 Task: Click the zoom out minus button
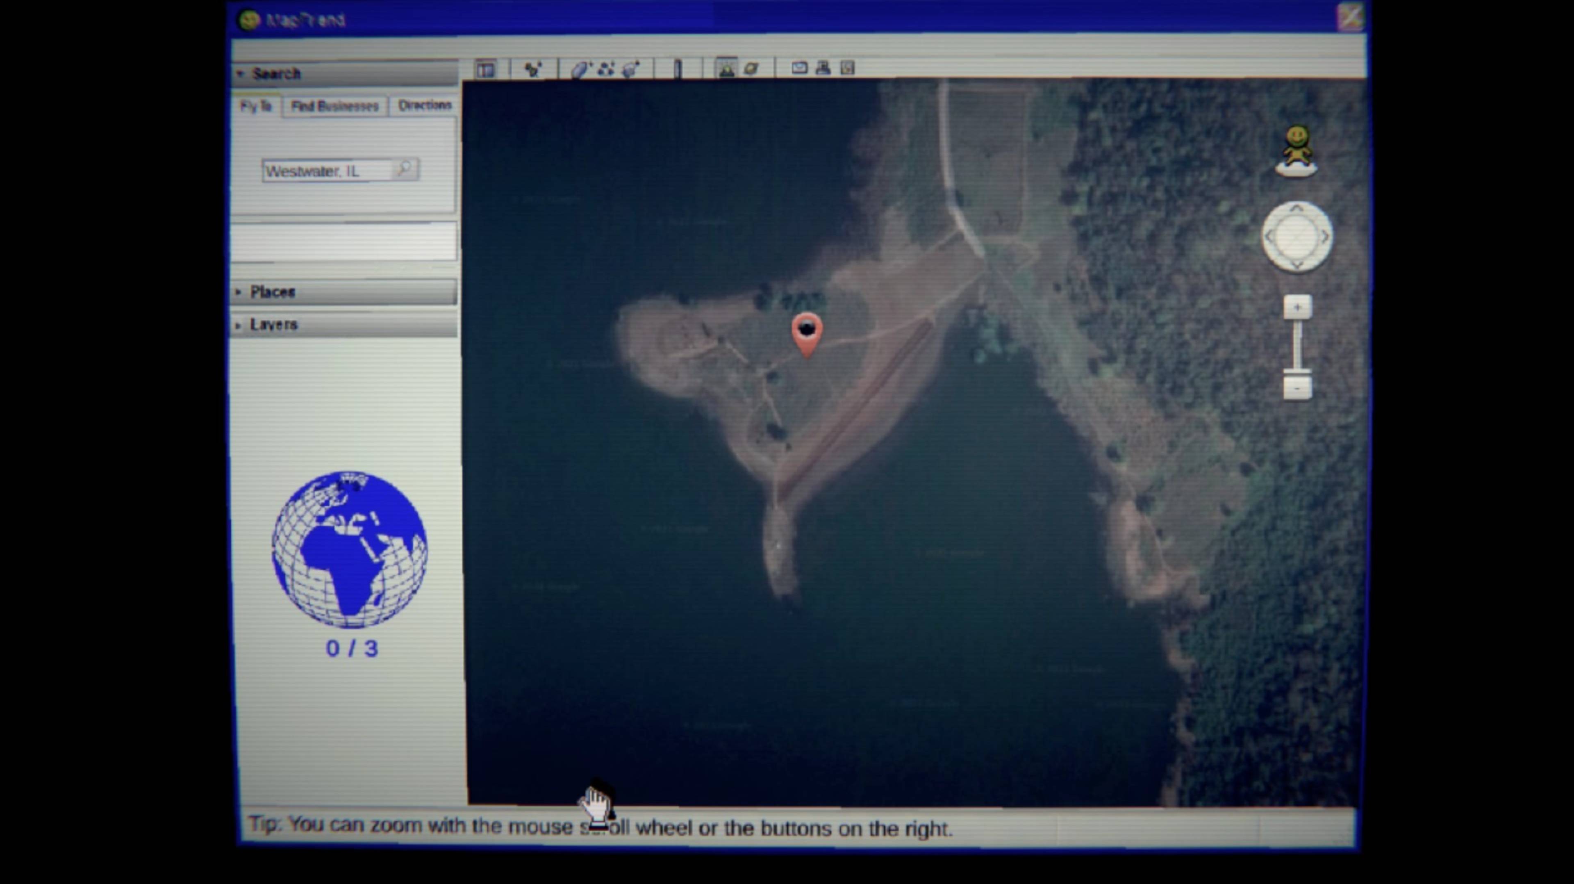pyautogui.click(x=1297, y=388)
